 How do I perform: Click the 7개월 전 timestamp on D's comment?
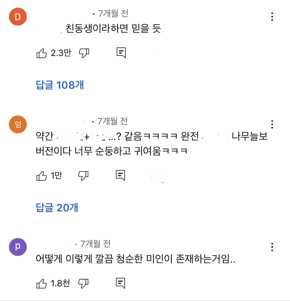tap(113, 13)
